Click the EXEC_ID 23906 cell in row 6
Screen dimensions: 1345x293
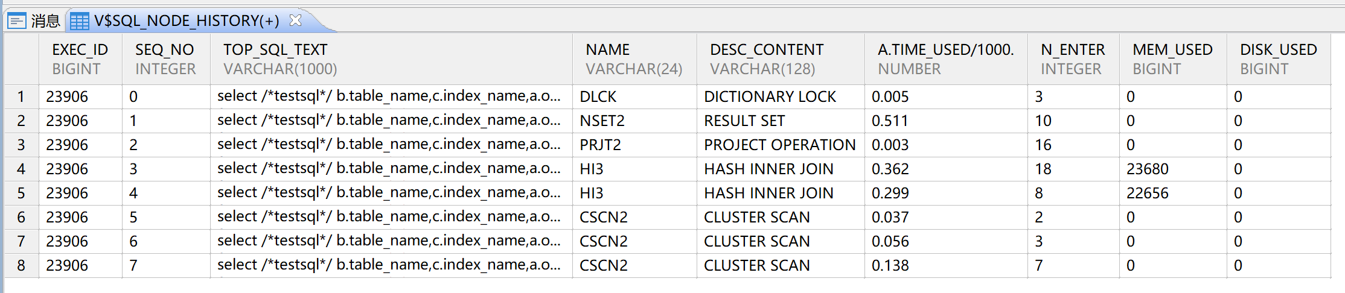(x=80, y=217)
